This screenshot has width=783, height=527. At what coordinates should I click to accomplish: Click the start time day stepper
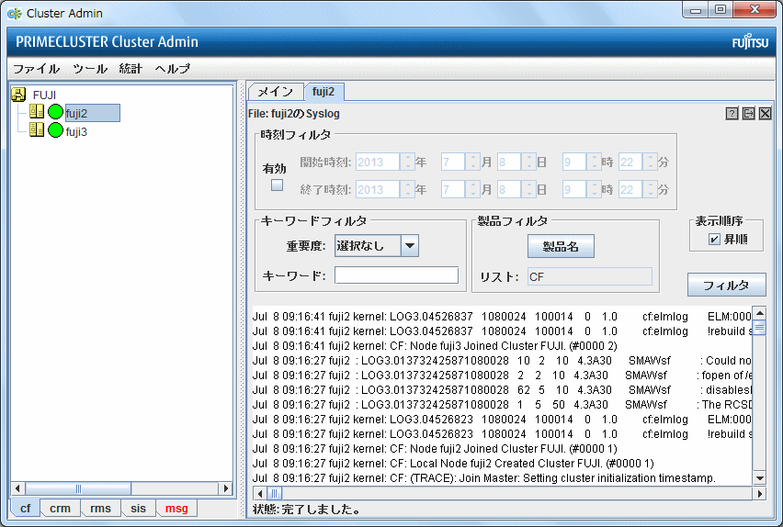pyautogui.click(x=528, y=162)
